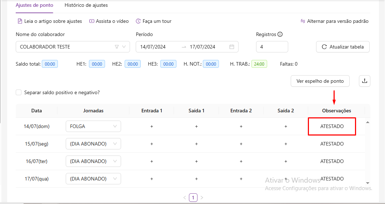
Task: Click the video icon for Assista o vídeo
Action: pos(92,21)
